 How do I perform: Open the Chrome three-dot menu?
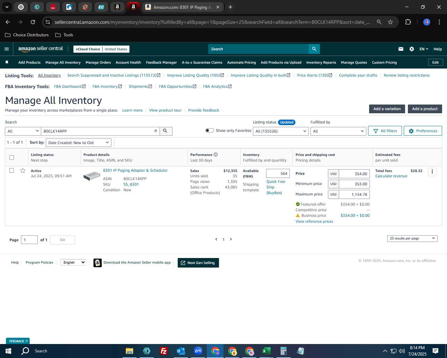coord(439,22)
